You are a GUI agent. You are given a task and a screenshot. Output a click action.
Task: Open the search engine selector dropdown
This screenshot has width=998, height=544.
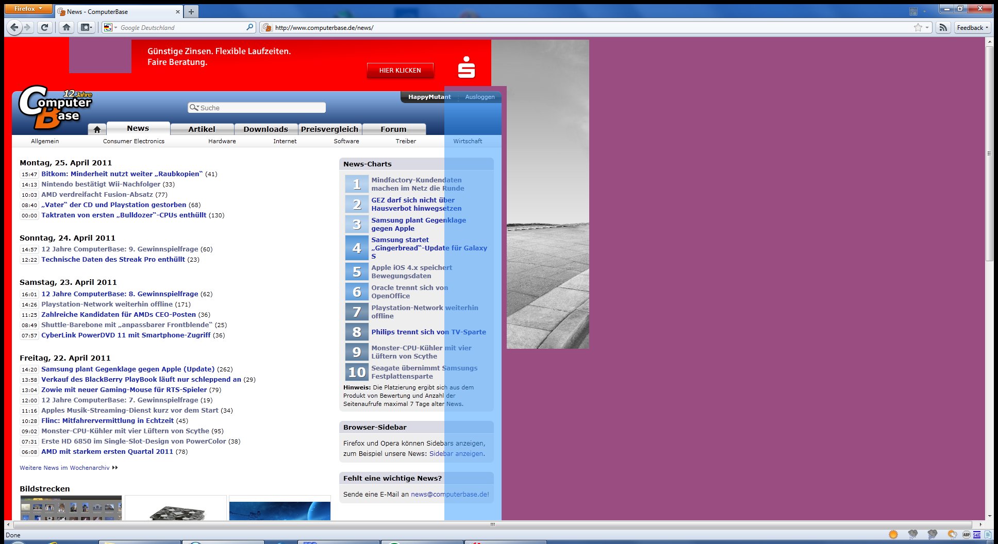tap(110, 27)
